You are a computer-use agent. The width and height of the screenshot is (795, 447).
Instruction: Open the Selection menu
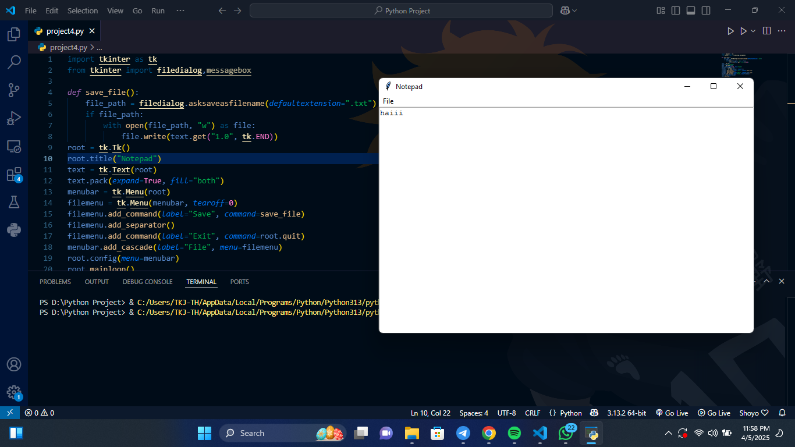click(x=83, y=10)
